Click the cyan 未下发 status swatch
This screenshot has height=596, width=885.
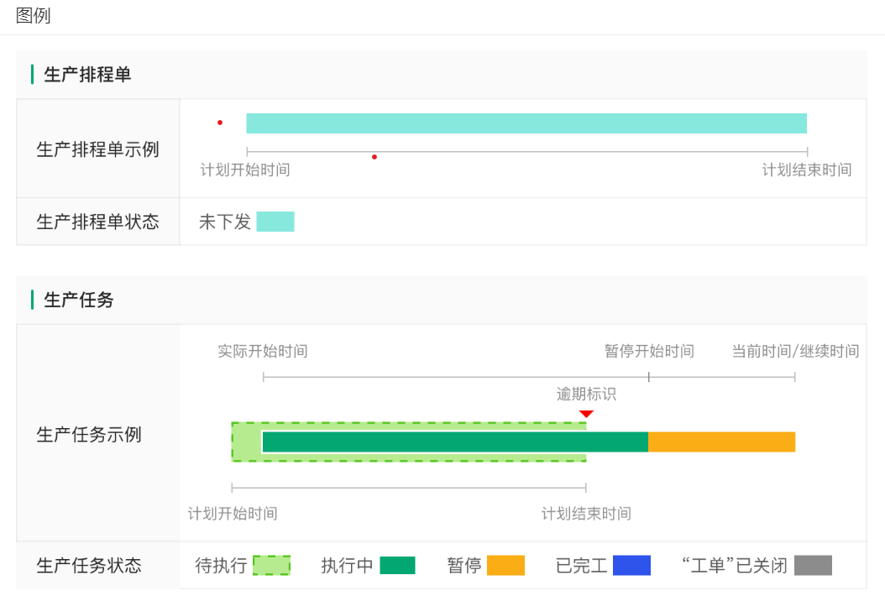point(275,222)
